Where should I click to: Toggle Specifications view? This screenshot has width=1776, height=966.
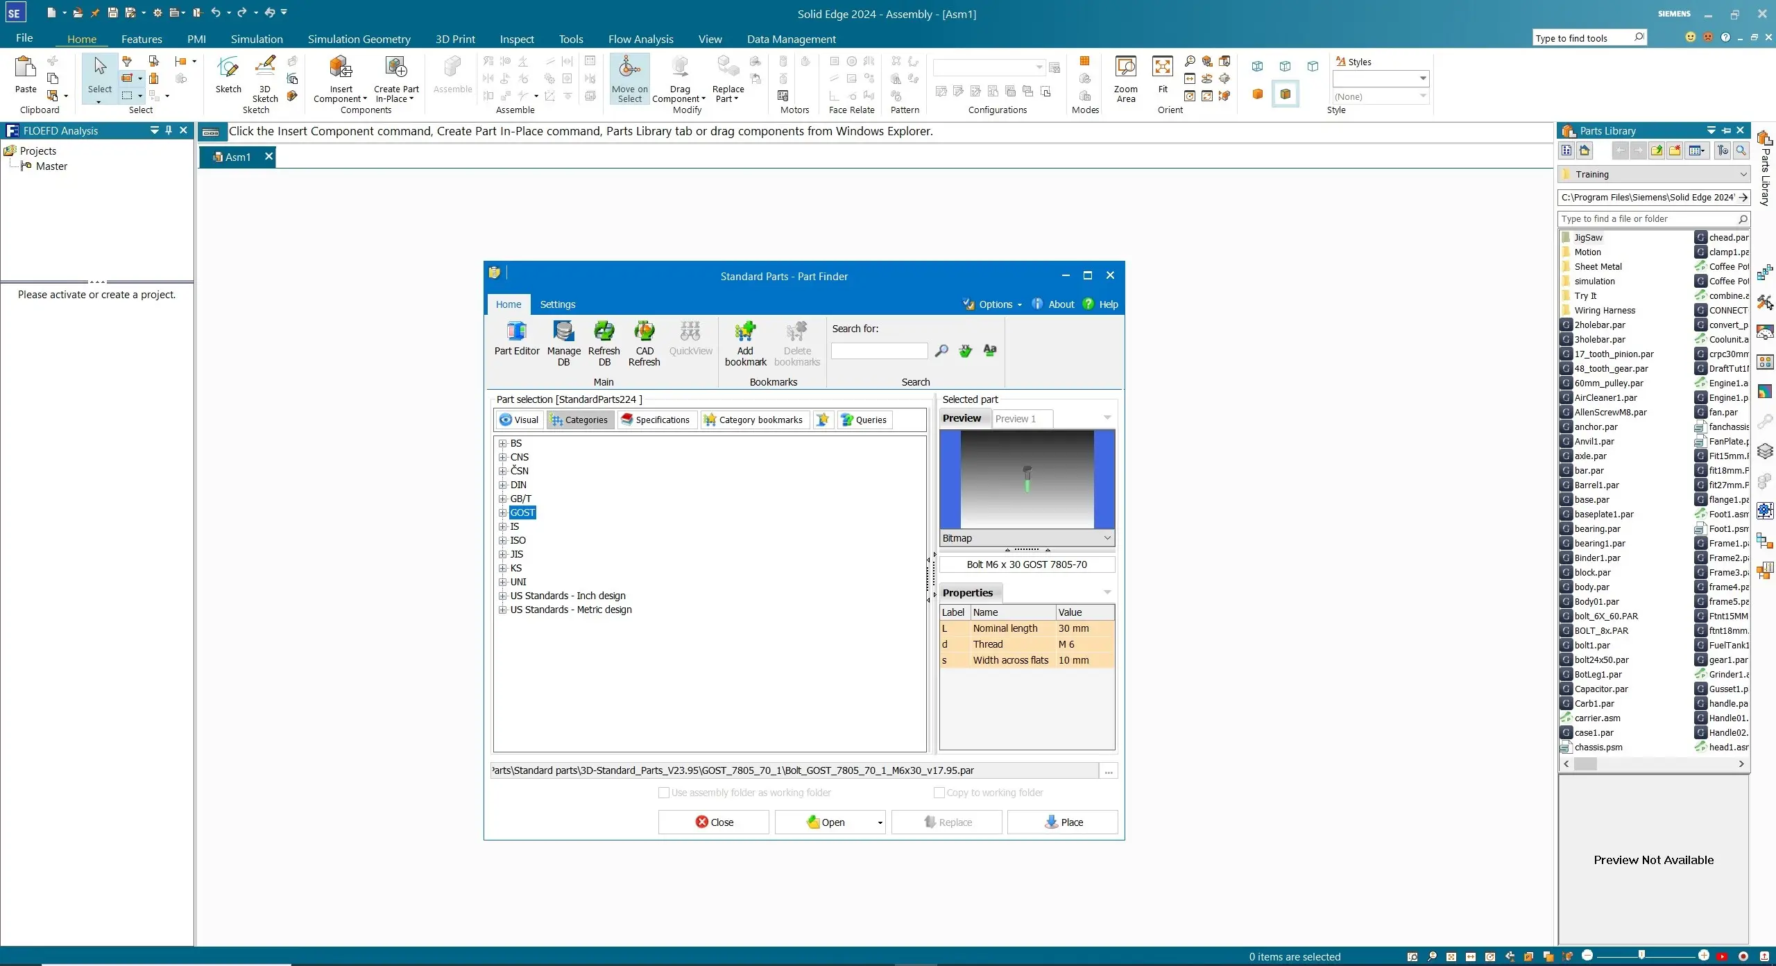coord(656,420)
